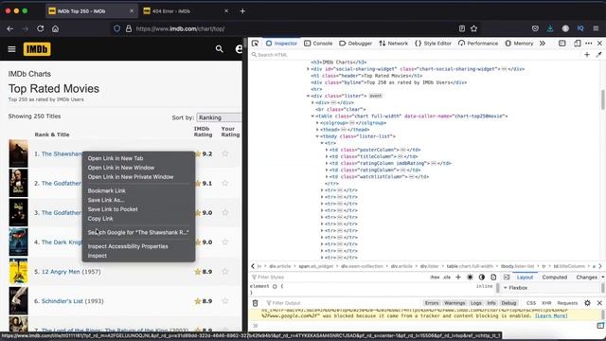Collapse the tbody lister-list node
606x341 pixels.
point(317,136)
